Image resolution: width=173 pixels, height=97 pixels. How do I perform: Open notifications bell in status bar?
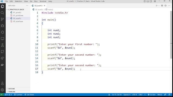click(x=169, y=95)
